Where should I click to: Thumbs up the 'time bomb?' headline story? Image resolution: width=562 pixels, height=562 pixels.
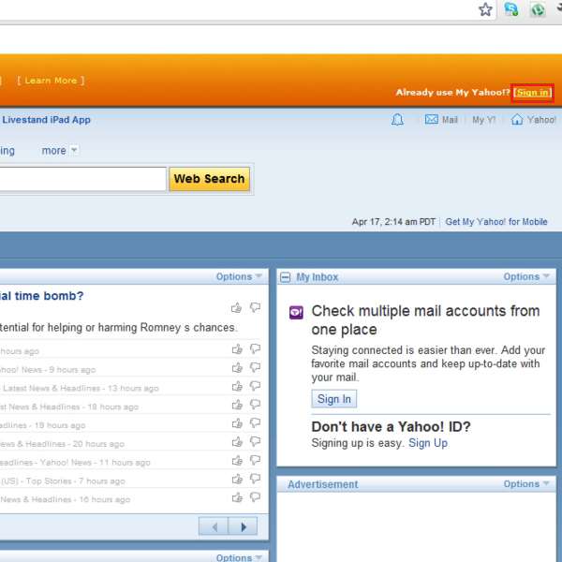pos(237,307)
